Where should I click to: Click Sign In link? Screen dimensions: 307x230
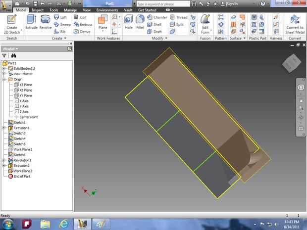[x=229, y=4]
